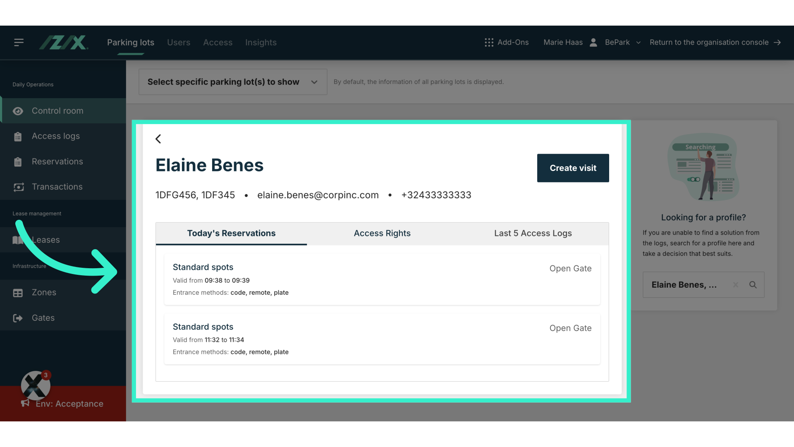Switch to Last 5 Access Logs tab
The height and width of the screenshot is (447, 794).
(533, 233)
